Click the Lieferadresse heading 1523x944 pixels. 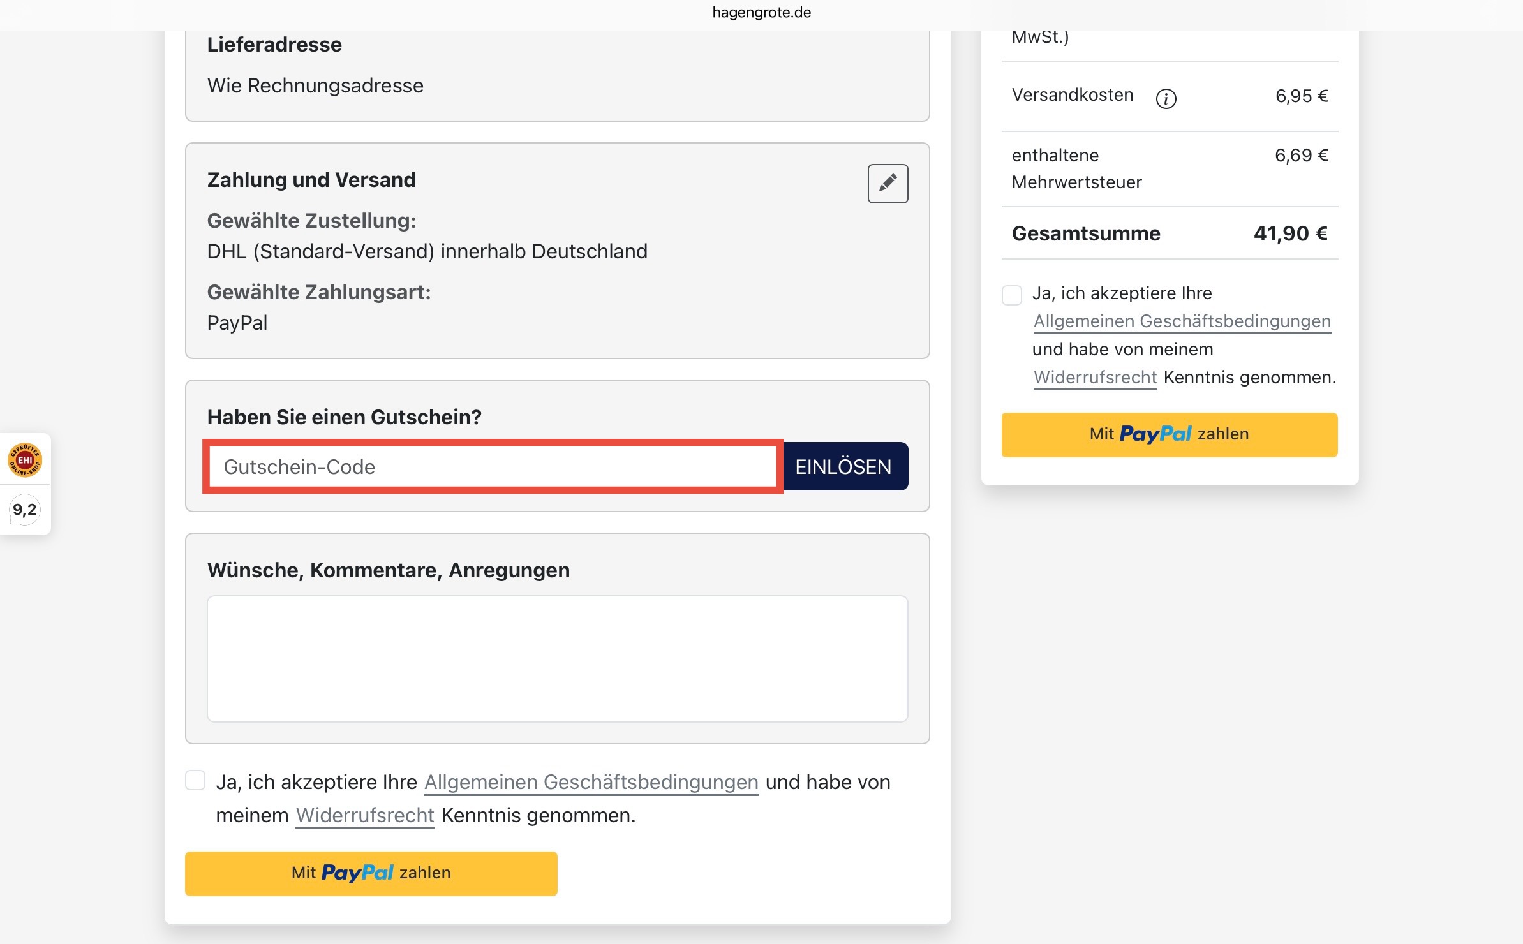point(274,45)
